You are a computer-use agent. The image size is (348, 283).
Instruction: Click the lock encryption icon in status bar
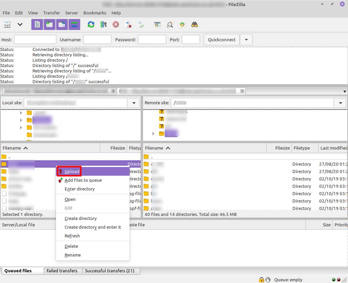pyautogui.click(x=262, y=280)
